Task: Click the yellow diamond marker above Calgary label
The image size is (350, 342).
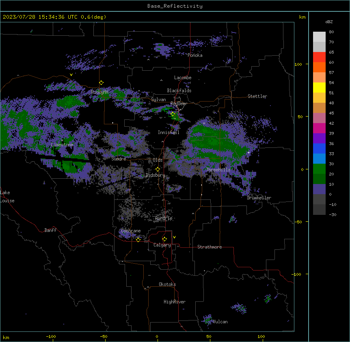Action: [164, 239]
